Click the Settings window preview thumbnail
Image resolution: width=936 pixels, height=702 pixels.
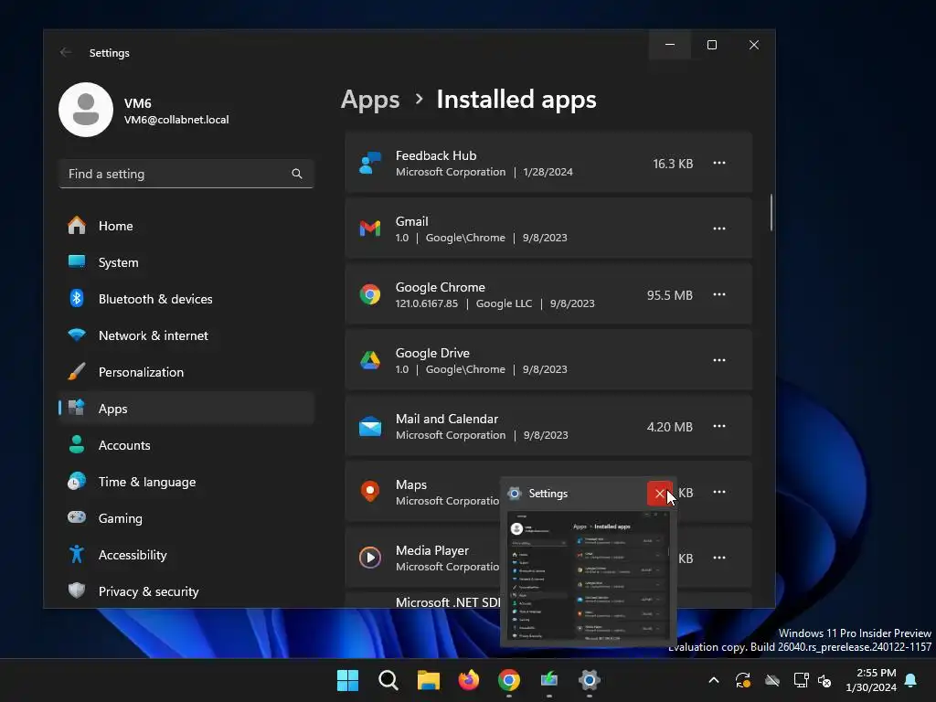(x=588, y=577)
